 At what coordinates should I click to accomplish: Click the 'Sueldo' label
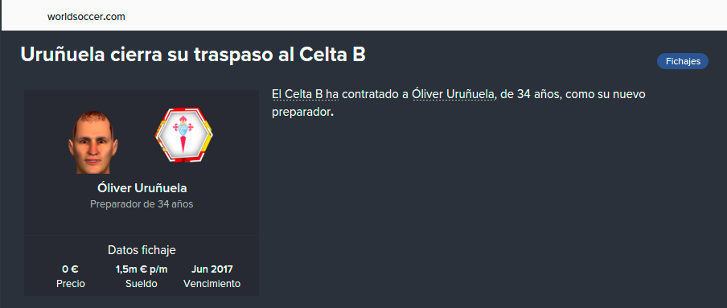click(x=142, y=284)
